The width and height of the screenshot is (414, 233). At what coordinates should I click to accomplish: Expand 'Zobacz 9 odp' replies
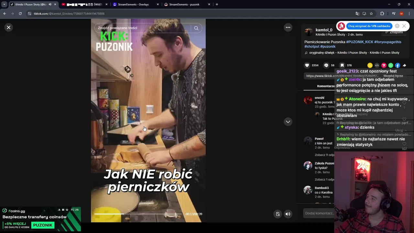pyautogui.click(x=324, y=155)
